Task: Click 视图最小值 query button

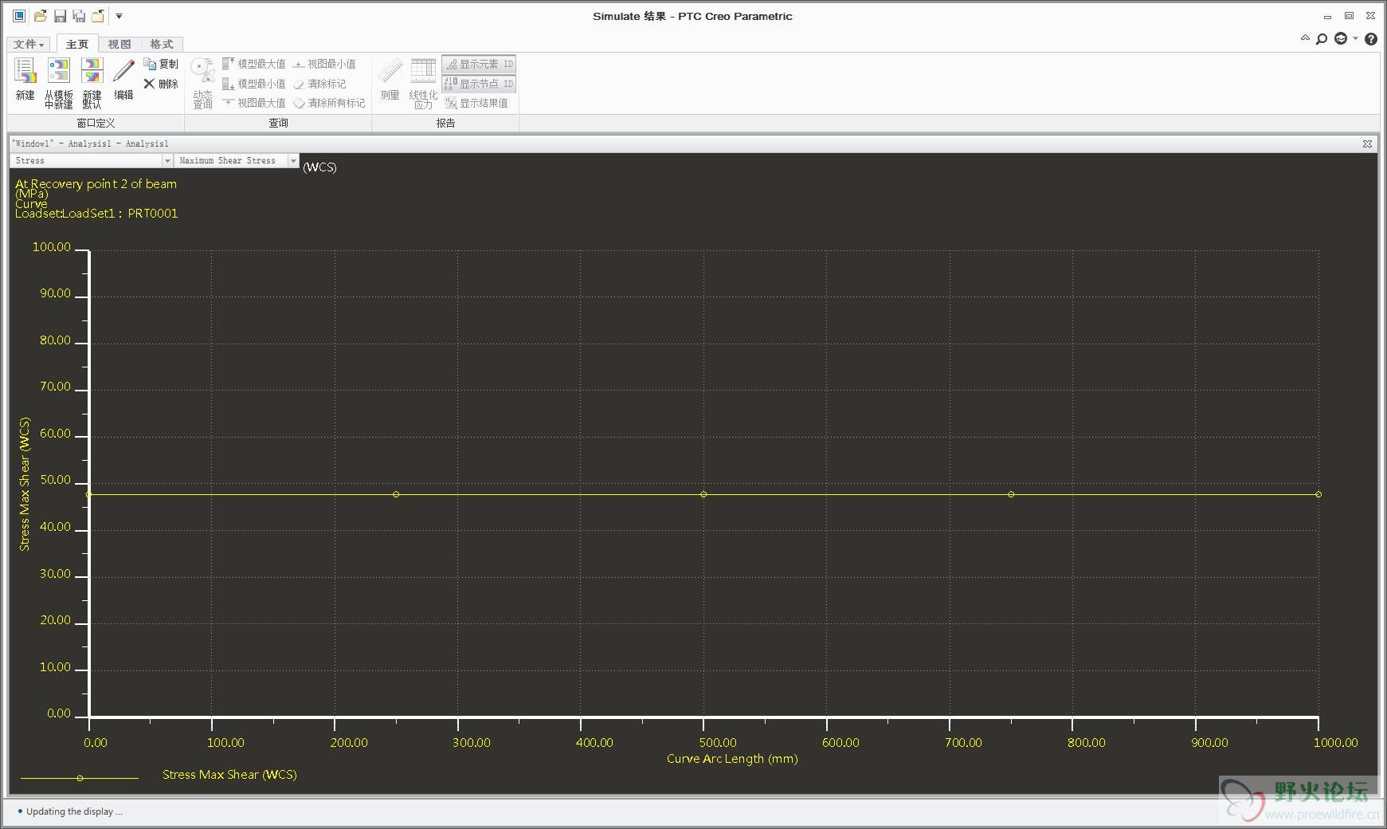Action: 324,64
